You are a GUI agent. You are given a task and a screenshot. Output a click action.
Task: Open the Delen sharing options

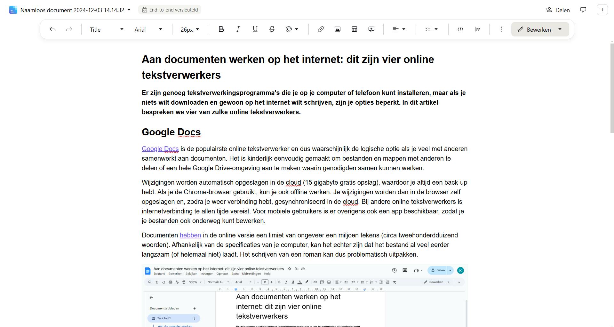(x=557, y=10)
